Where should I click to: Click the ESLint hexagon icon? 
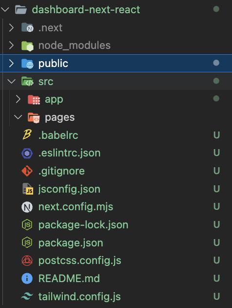point(27,153)
